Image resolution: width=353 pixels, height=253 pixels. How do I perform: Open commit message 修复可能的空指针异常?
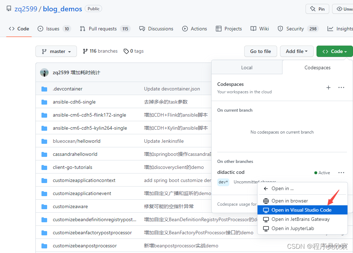(169, 206)
